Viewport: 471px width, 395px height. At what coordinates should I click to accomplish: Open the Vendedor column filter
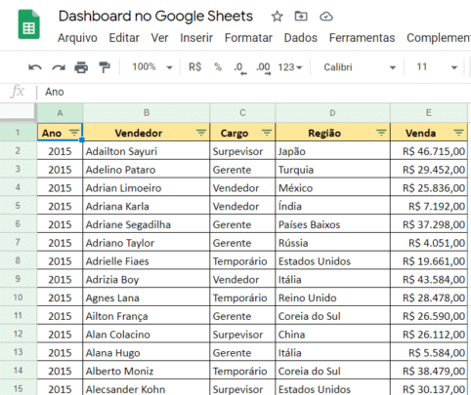coord(201,133)
